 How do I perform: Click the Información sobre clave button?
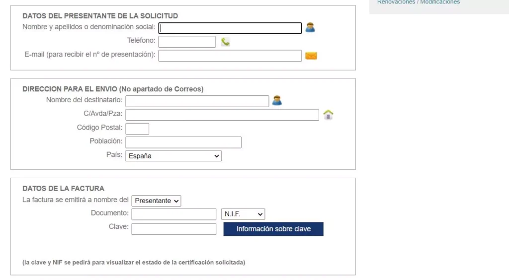(273, 229)
